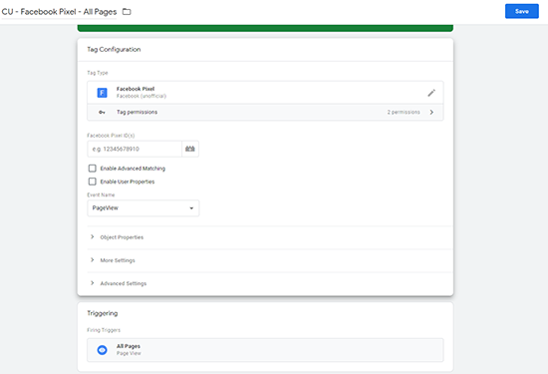Click the 'Facebook (unofficial)' subtitle text

pyautogui.click(x=141, y=96)
